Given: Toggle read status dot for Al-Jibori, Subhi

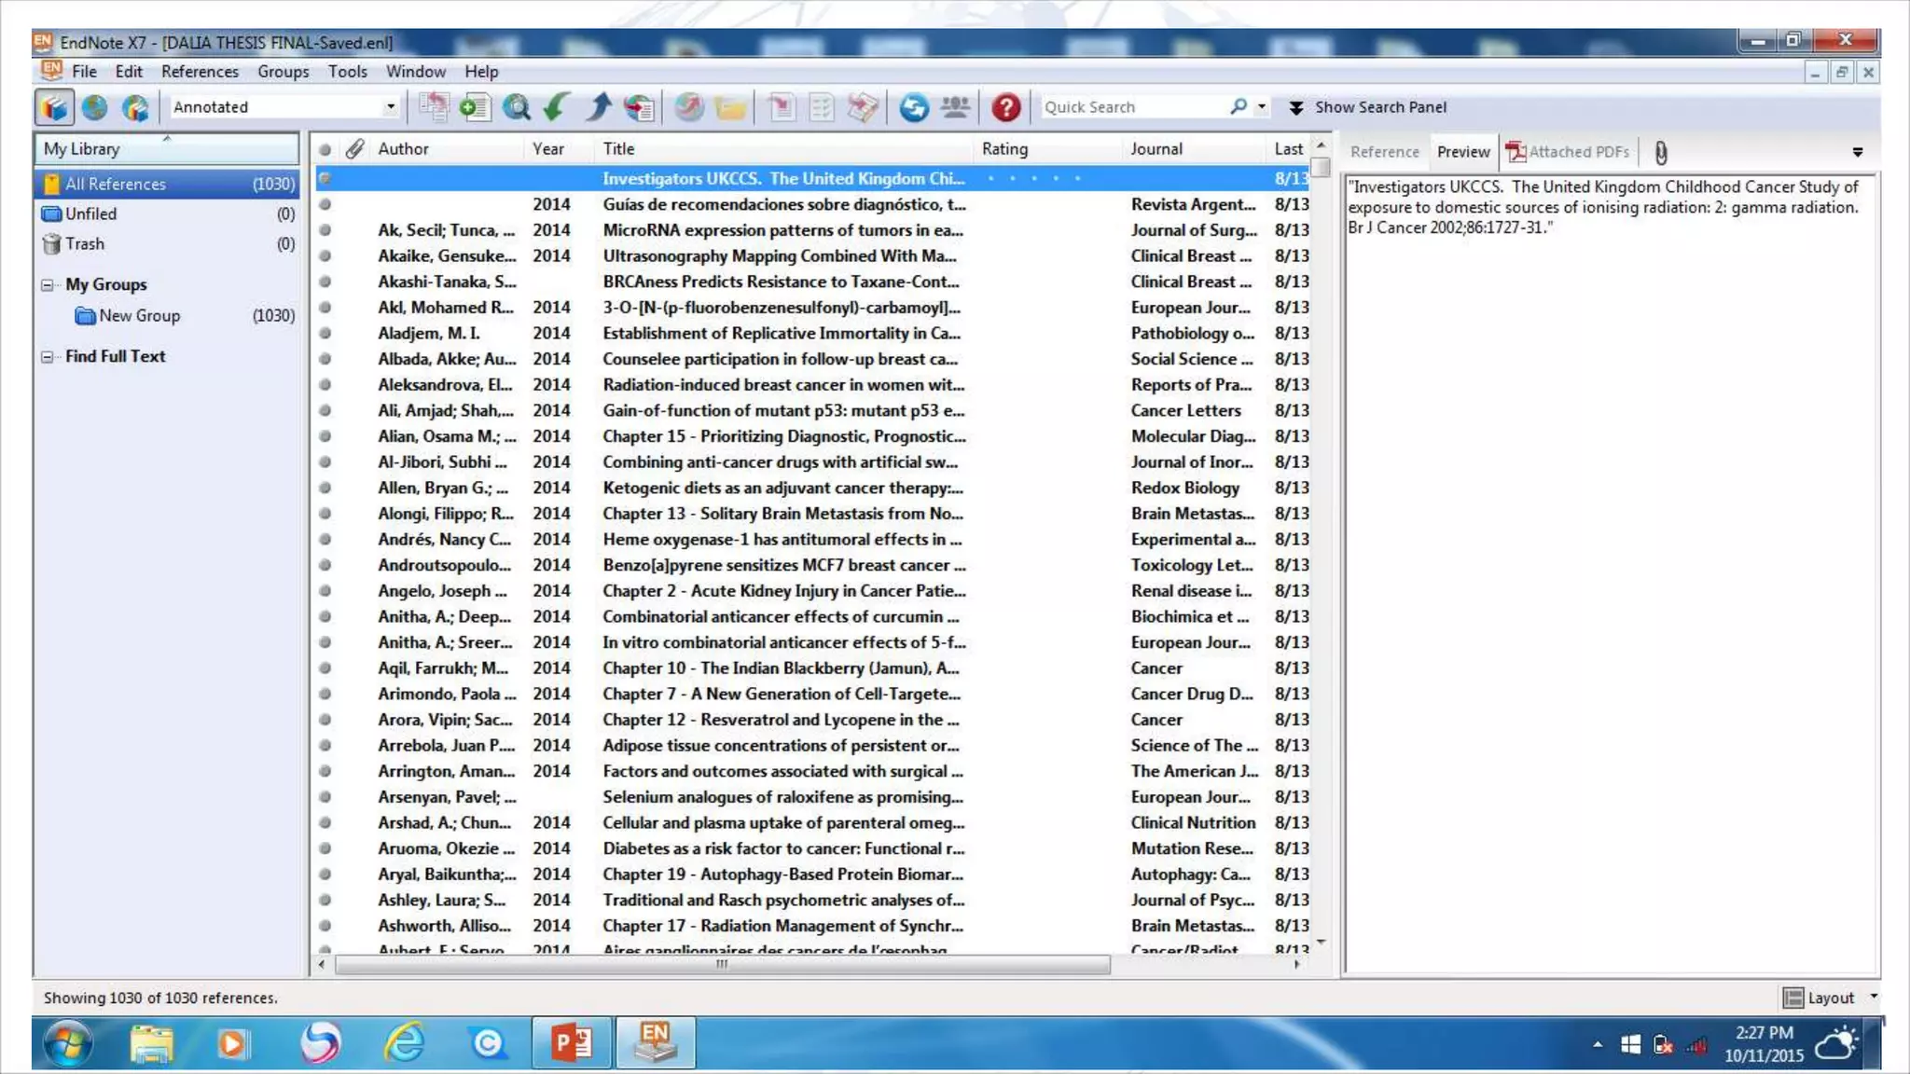Looking at the screenshot, I should [x=325, y=461].
